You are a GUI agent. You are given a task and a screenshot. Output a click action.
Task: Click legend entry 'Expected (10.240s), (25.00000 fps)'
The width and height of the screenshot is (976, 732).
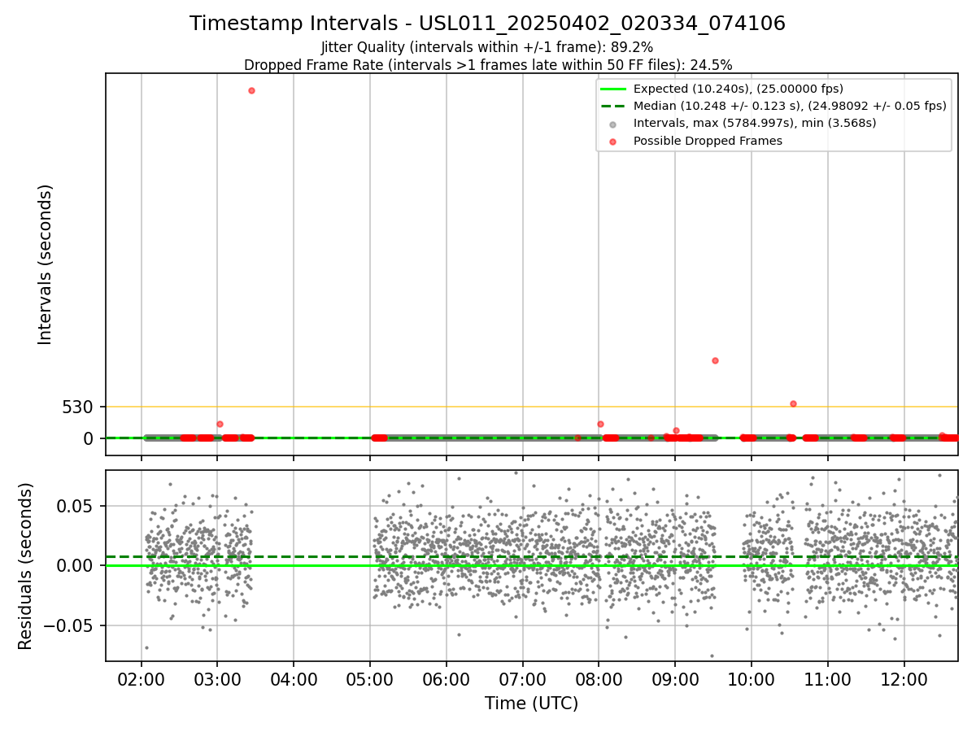click(x=738, y=89)
